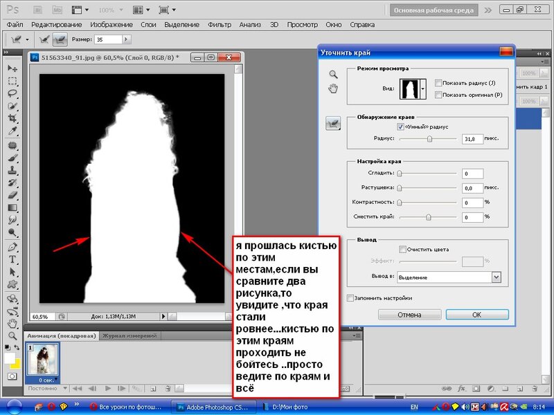The width and height of the screenshot is (554, 415).
Task: Select the Path Selection tool
Action: pyautogui.click(x=12, y=272)
